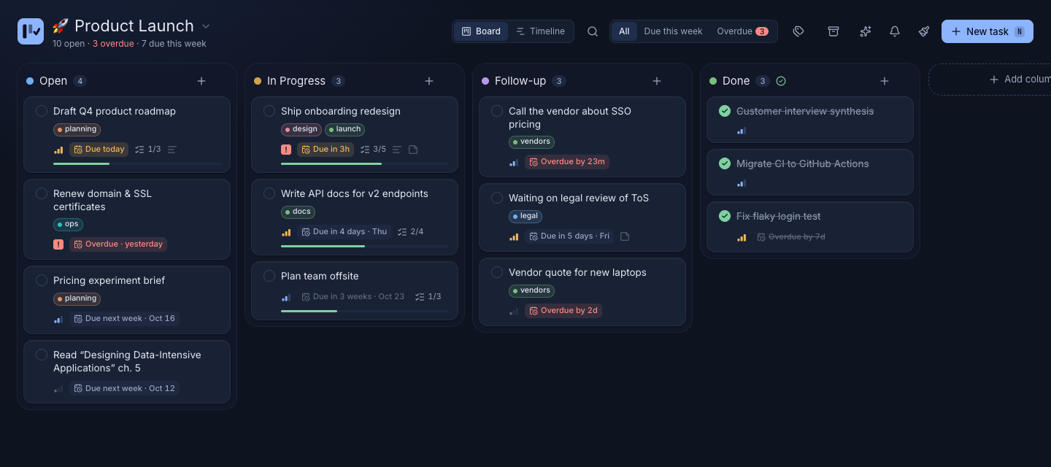
Task: Filter by Due this week
Action: pos(673,31)
